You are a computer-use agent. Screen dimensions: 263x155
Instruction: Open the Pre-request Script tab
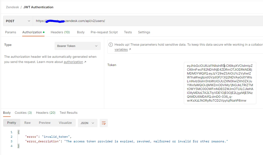tap(104, 32)
